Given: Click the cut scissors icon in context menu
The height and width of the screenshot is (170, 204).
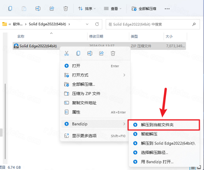Looking at the screenshot, I should [66, 53].
